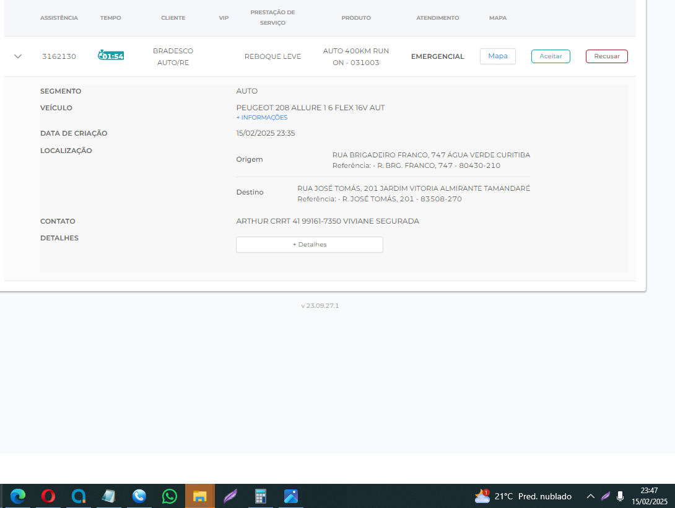Viewport: 675px width, 508px height.
Task: Collapse the assistance 3162130 row chevron
Action: click(x=18, y=56)
